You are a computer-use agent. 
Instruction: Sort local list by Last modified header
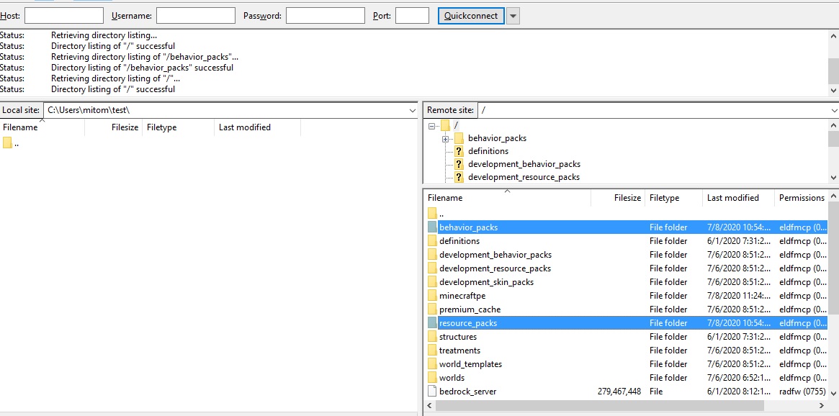(257, 127)
